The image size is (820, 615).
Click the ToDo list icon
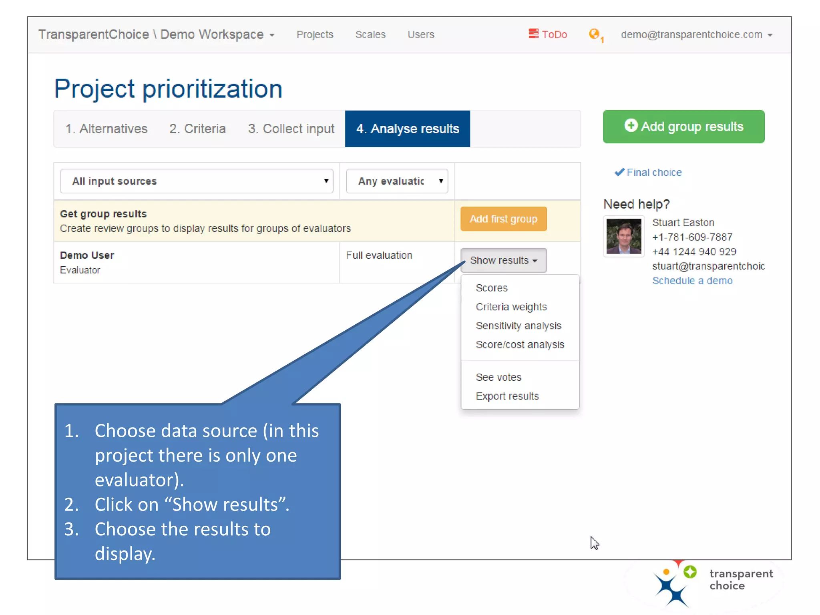click(533, 34)
